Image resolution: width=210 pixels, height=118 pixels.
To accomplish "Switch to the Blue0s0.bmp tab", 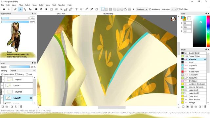I will 108,14.
